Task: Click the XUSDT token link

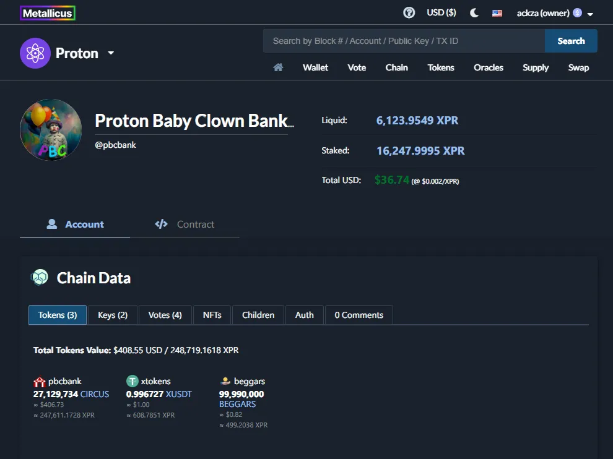Action: [179, 394]
